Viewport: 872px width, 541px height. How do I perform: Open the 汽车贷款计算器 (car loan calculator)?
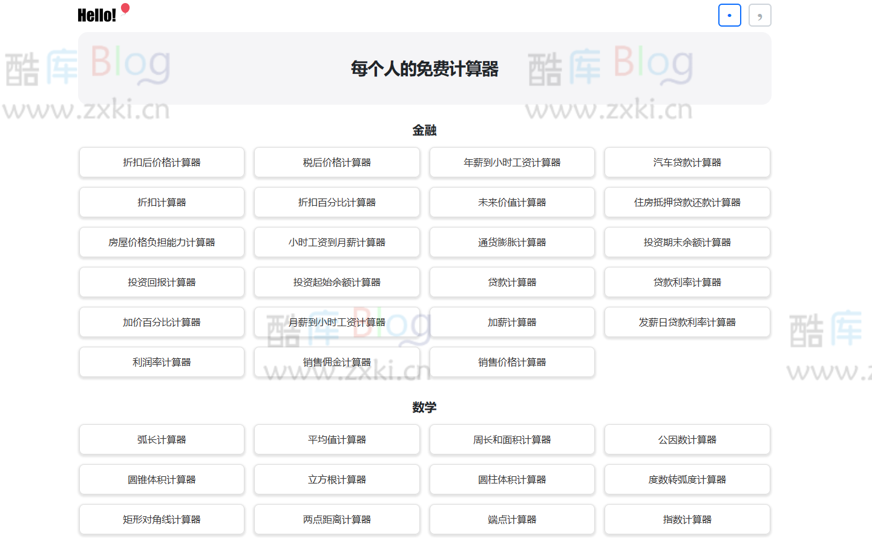[687, 162]
